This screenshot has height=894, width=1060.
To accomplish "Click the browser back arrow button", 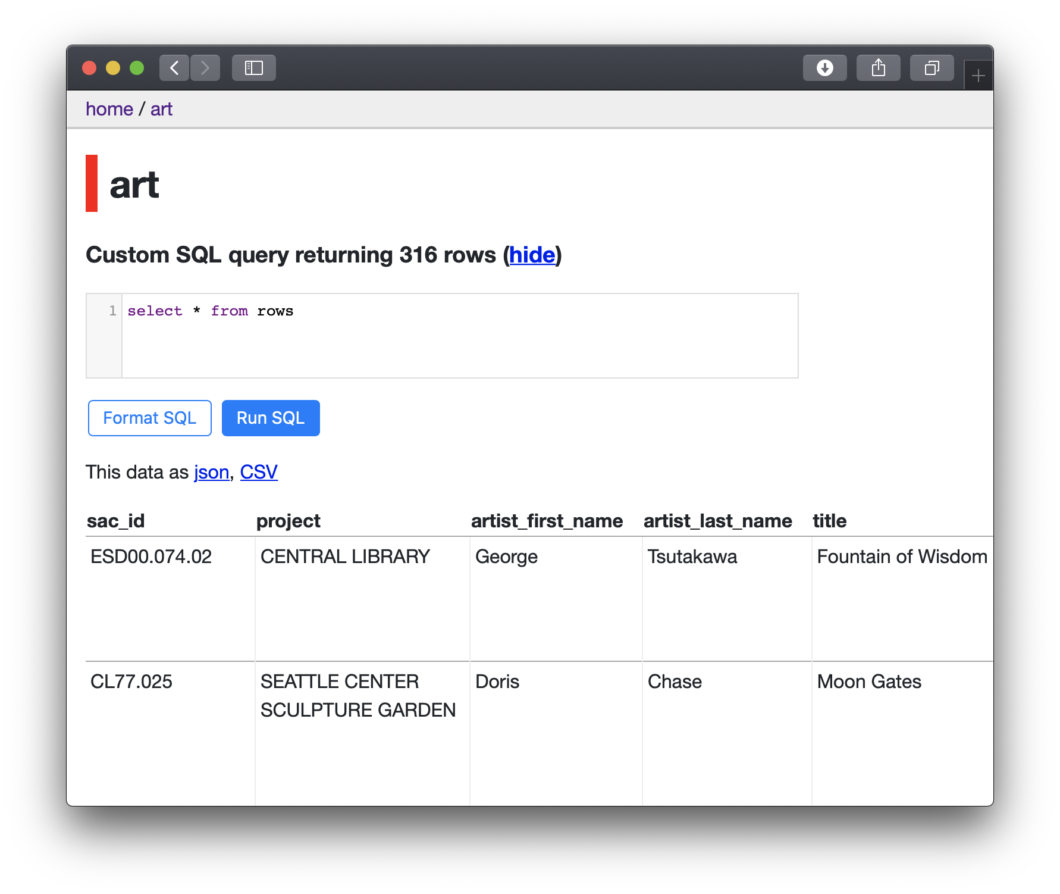I will point(174,68).
